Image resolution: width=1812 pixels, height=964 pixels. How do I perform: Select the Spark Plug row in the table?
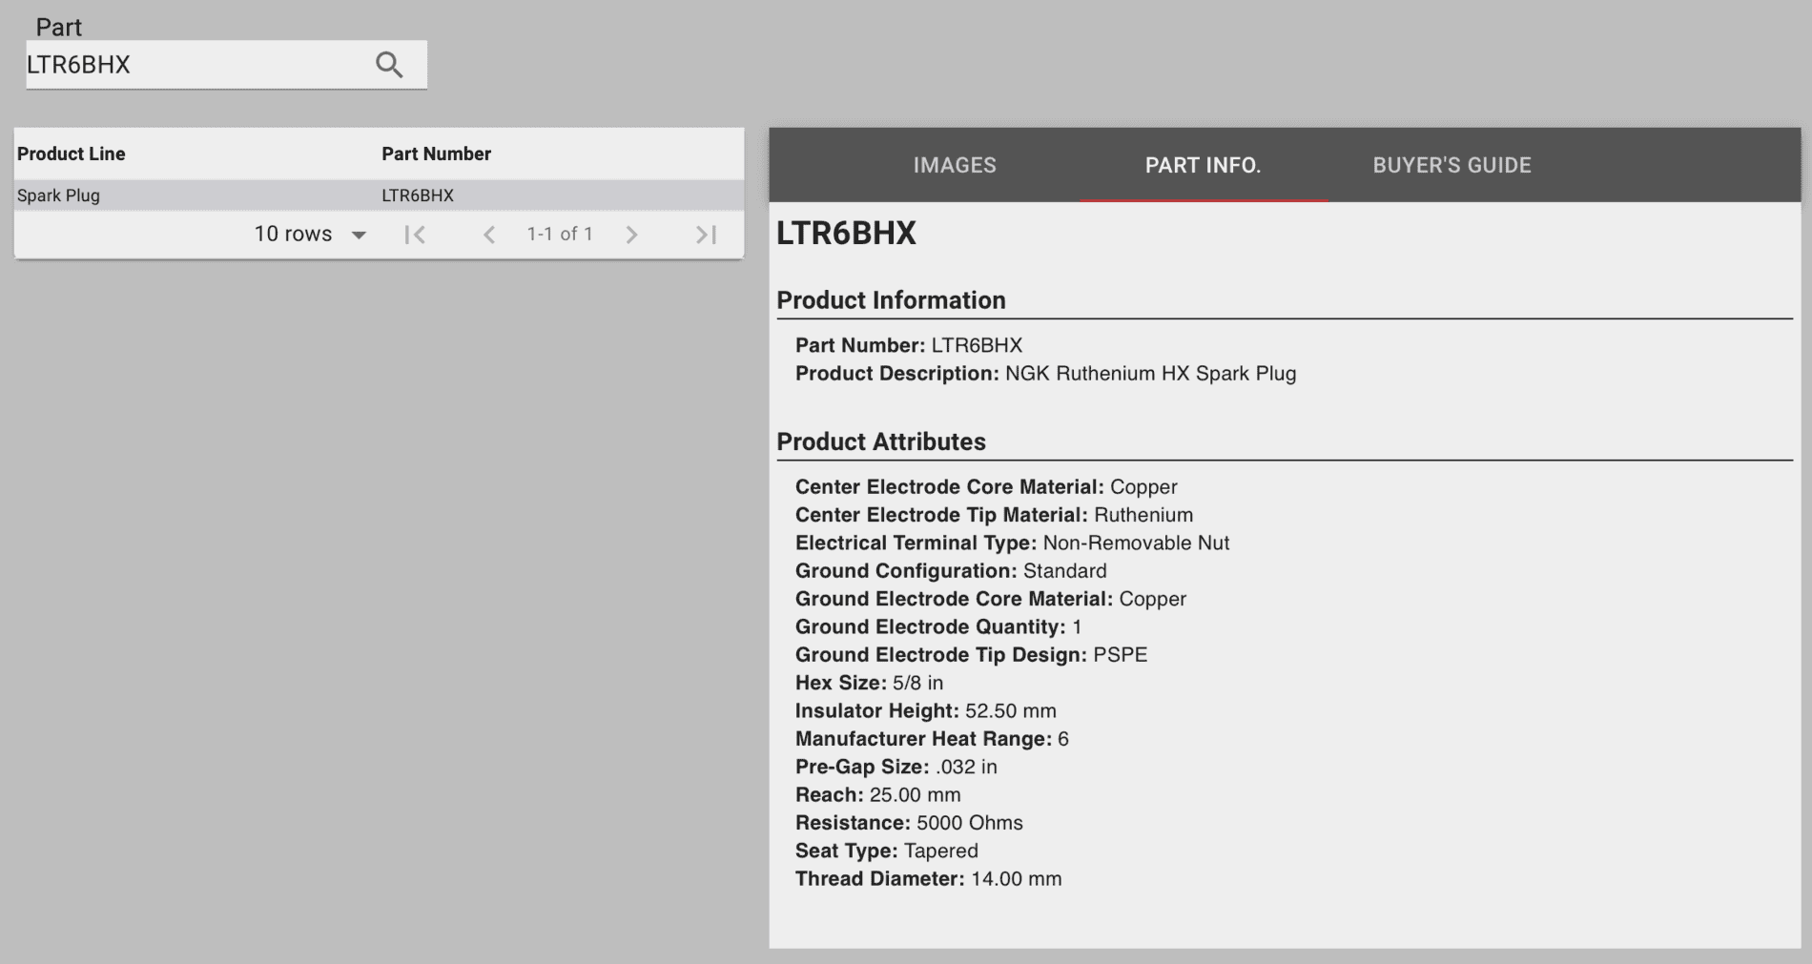(x=379, y=195)
